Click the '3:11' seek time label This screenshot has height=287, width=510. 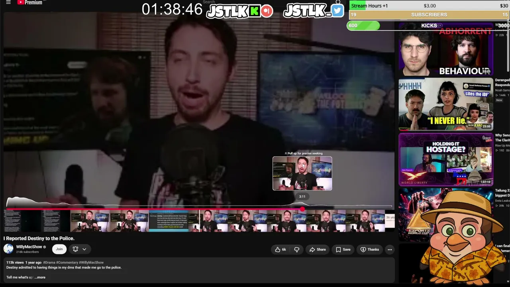click(x=302, y=197)
